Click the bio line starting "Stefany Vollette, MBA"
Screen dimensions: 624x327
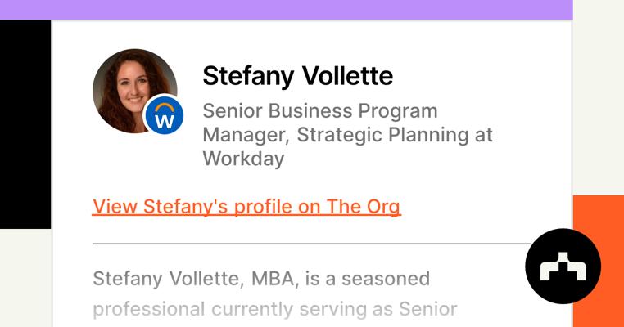260,279
